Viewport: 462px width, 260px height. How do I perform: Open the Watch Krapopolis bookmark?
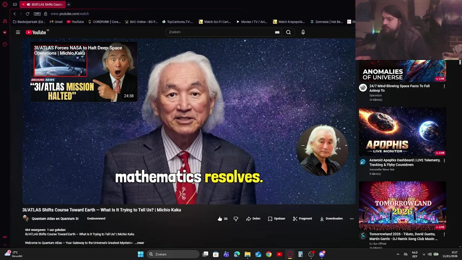[289, 22]
